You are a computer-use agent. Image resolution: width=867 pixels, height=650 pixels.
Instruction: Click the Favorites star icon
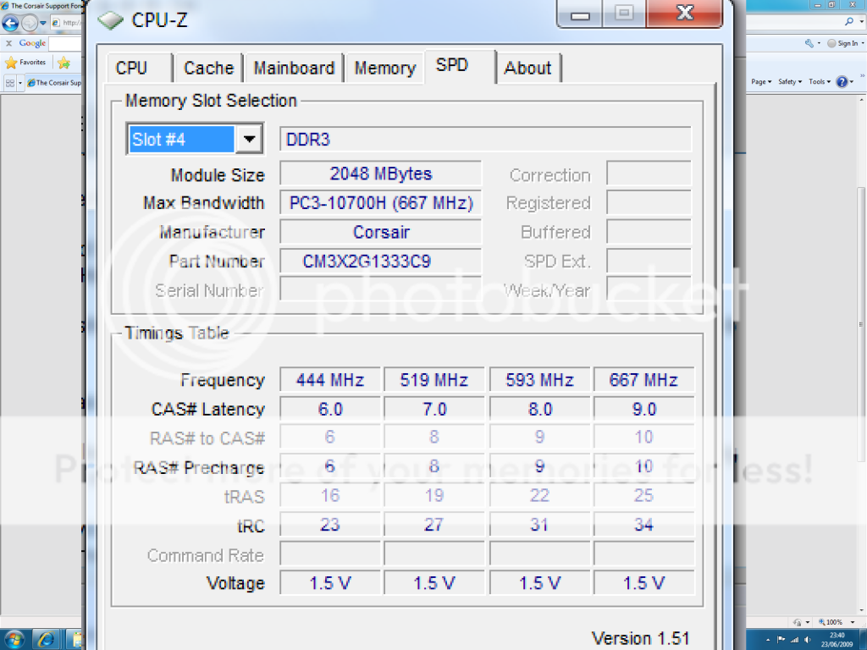pos(11,63)
